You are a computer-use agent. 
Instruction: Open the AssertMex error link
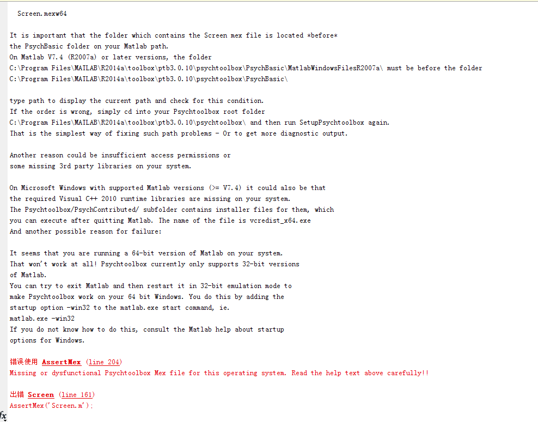62,362
